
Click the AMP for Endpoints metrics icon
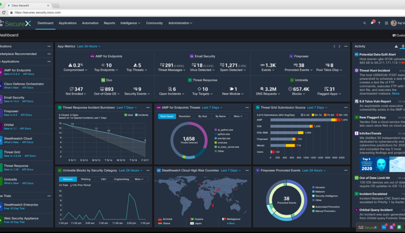coord(92,56)
